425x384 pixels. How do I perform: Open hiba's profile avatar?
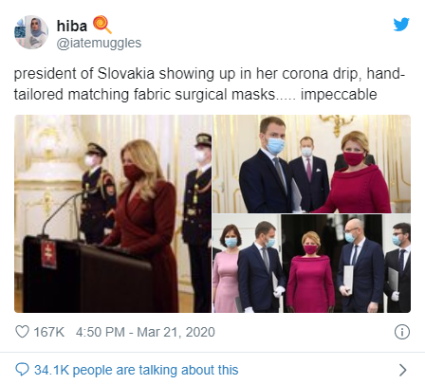pyautogui.click(x=31, y=32)
